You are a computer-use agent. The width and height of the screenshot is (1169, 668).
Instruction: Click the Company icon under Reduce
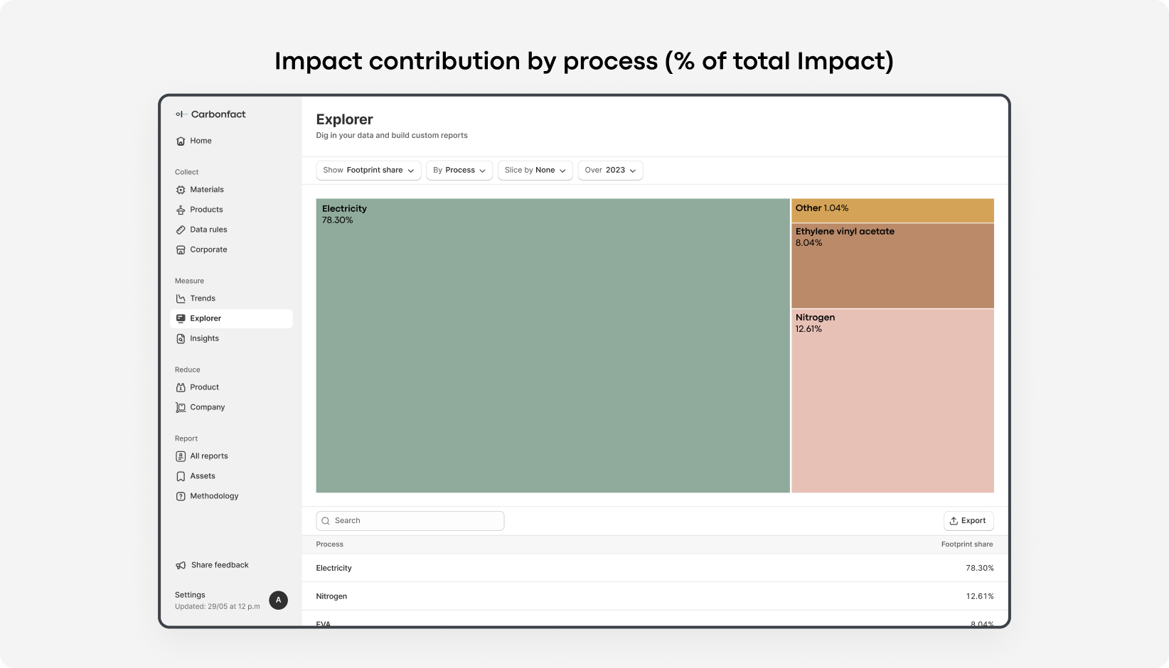pos(181,407)
